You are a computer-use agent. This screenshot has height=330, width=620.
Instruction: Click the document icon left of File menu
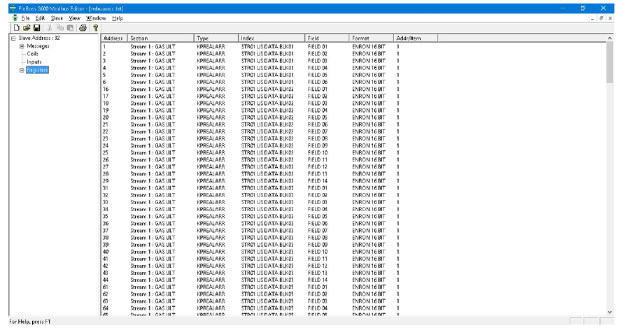pyautogui.click(x=15, y=17)
